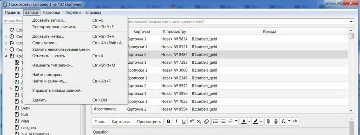
Task: Click the eraser remove-formatting icon
Action: pos(206,121)
